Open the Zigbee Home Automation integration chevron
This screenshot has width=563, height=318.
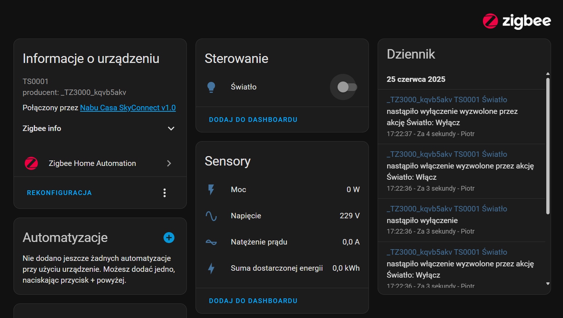169,163
